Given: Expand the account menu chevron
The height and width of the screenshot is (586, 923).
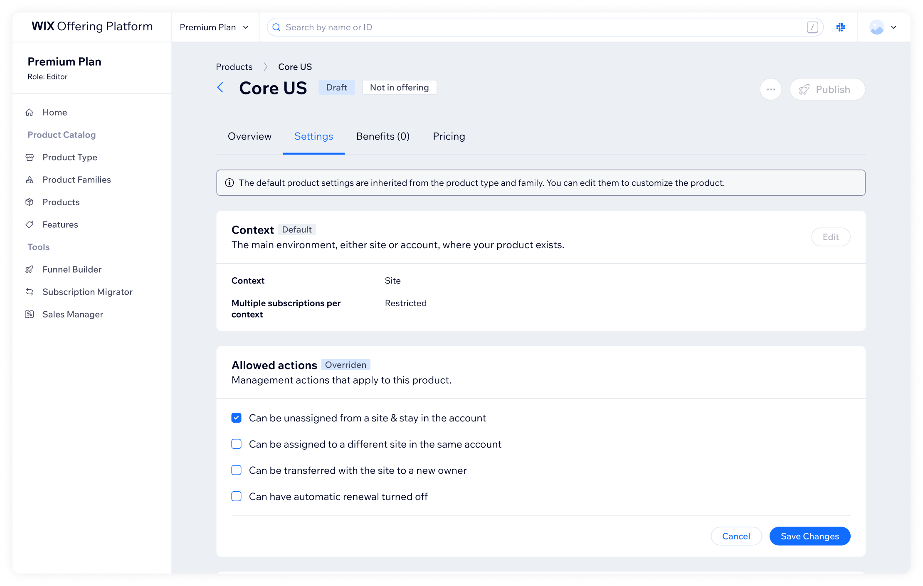Looking at the screenshot, I should tap(893, 27).
